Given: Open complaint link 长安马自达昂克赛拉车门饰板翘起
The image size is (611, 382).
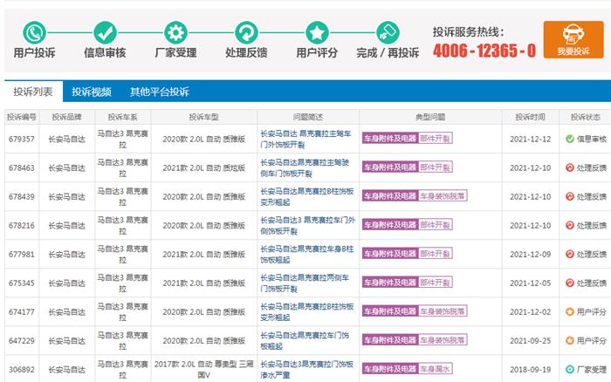Looking at the screenshot, I should click(x=305, y=341).
